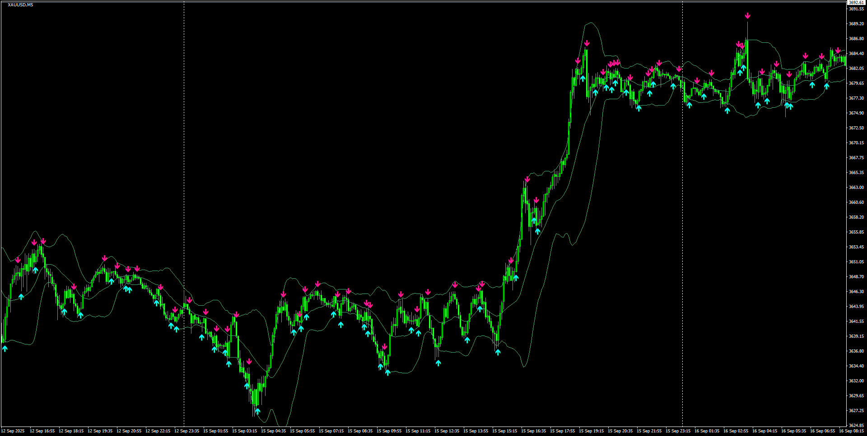Select the 12 Sep 2025 date label on the axis
Viewport: 867px width, 436px height.
(14, 431)
